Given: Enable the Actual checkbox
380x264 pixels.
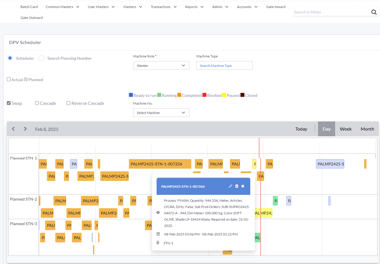Looking at the screenshot, I should [9, 79].
